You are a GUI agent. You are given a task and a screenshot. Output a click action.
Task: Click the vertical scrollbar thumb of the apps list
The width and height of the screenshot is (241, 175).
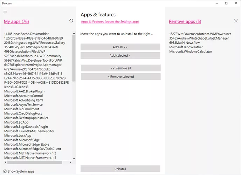(74, 58)
